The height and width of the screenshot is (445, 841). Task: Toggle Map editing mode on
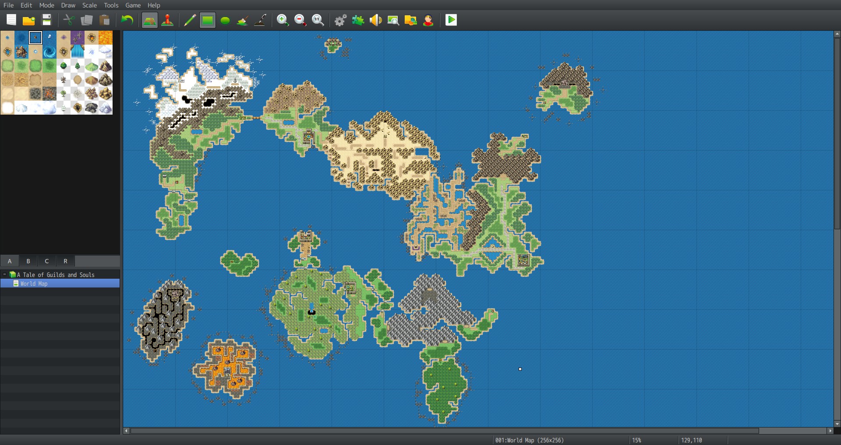coord(150,20)
